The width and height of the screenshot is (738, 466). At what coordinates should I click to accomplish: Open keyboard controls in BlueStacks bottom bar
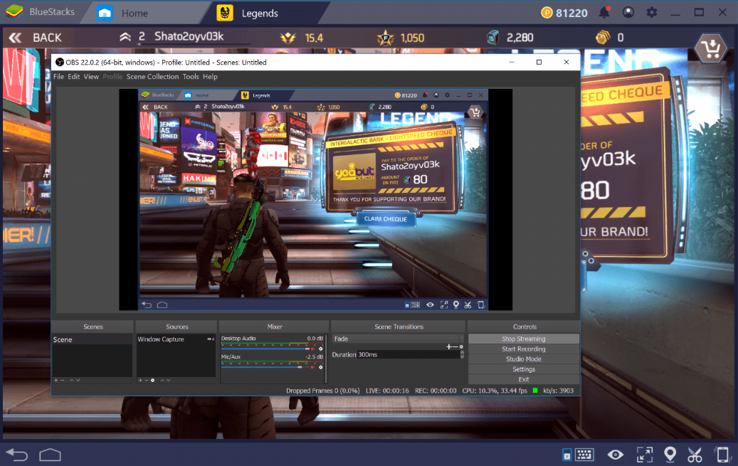584,454
